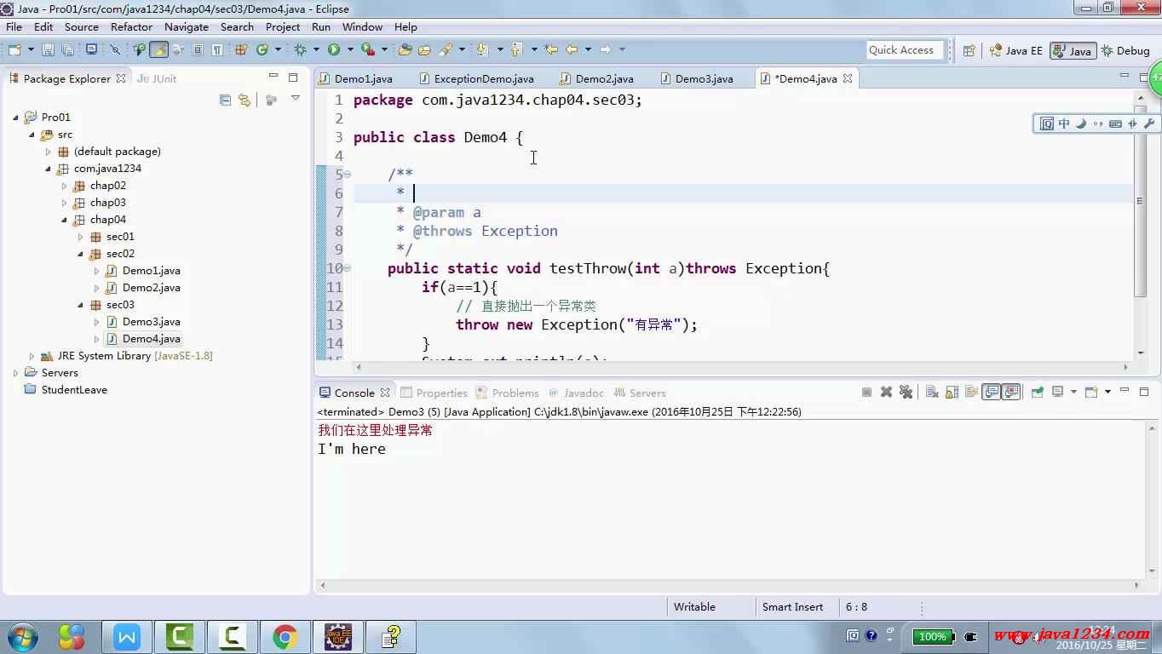The width and height of the screenshot is (1162, 654).
Task: Open the Project menu
Action: tap(283, 26)
